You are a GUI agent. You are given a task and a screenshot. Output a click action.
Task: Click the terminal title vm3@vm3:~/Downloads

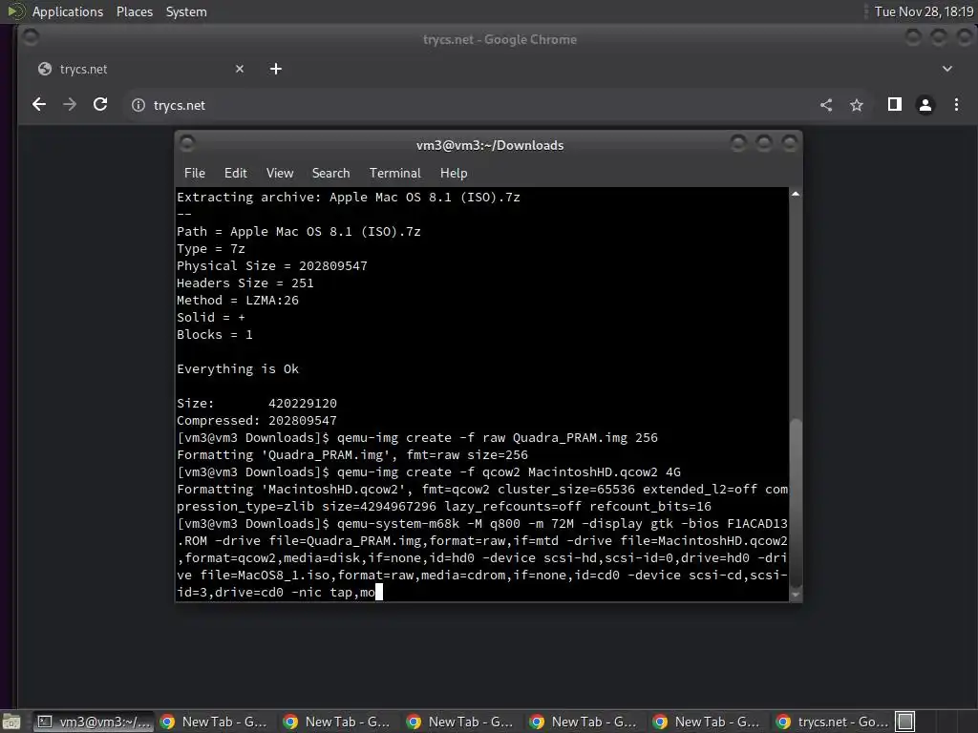click(x=490, y=145)
